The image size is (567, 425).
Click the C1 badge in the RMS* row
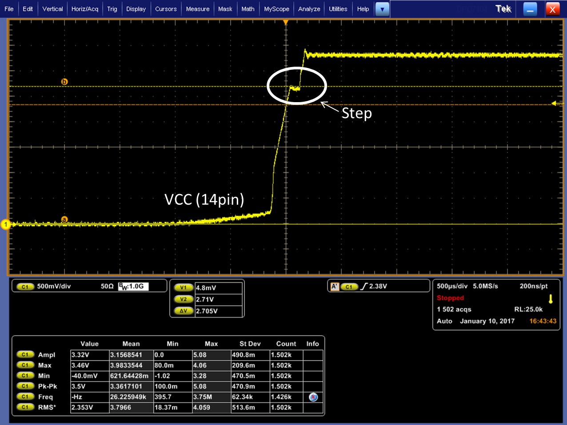point(25,407)
